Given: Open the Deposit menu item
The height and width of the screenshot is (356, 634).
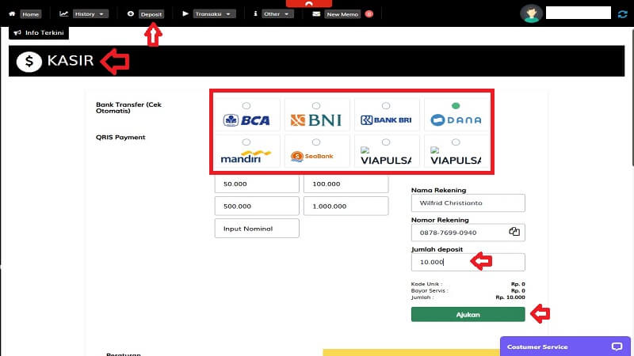Looking at the screenshot, I should [x=151, y=14].
